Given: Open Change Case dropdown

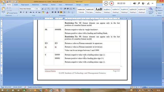Looking at the screenshot, I should pos(39,12).
